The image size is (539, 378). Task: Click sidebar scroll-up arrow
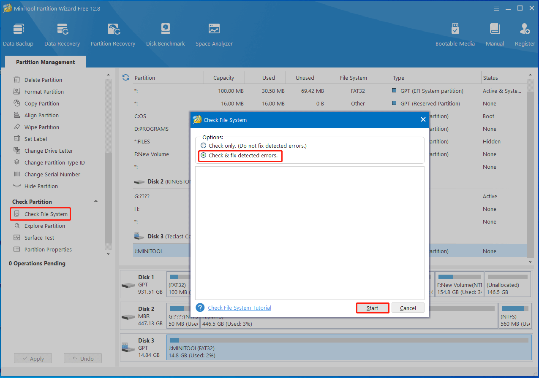click(x=108, y=74)
